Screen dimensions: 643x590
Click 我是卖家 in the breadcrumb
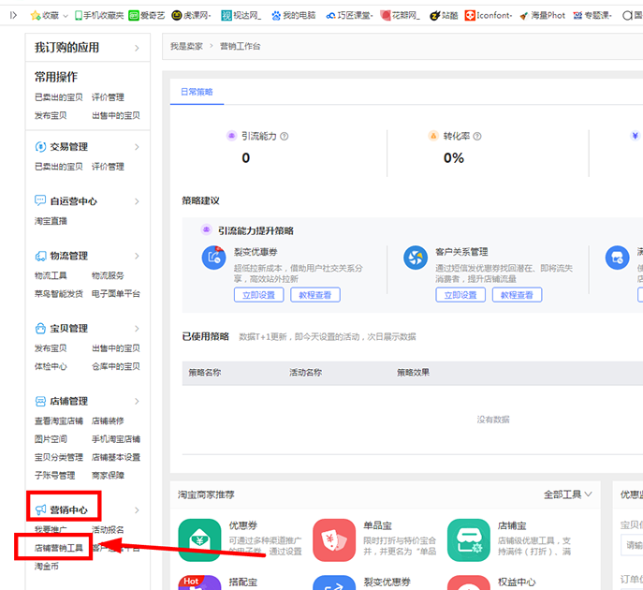click(x=186, y=46)
